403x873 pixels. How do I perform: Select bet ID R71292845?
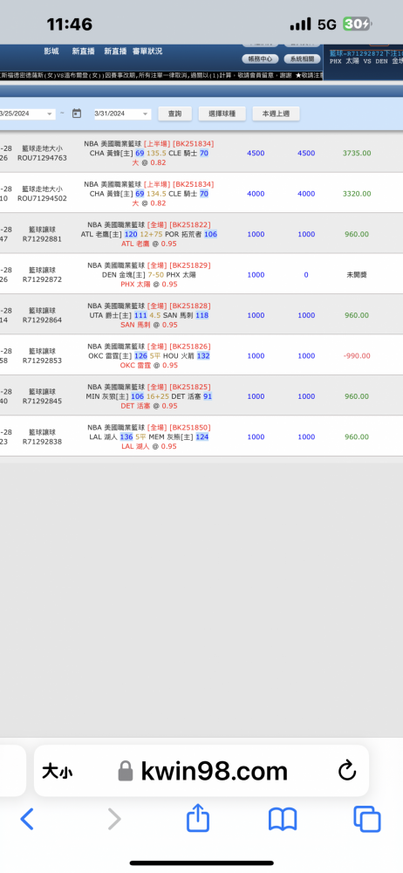tap(42, 401)
